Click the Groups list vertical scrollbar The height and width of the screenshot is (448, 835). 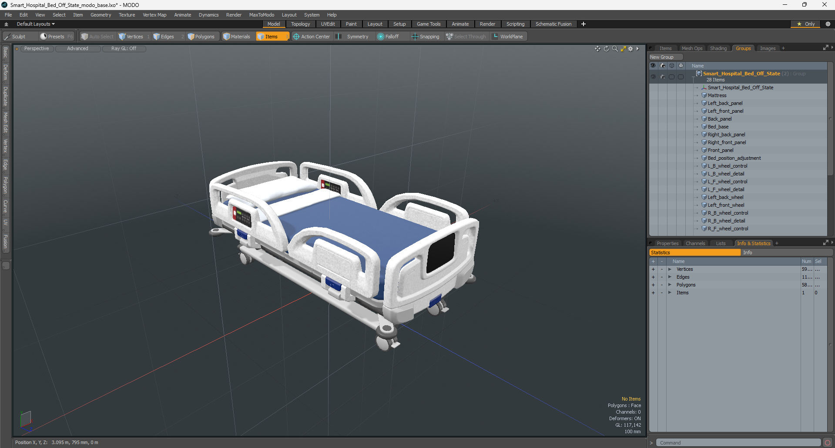pos(830,118)
